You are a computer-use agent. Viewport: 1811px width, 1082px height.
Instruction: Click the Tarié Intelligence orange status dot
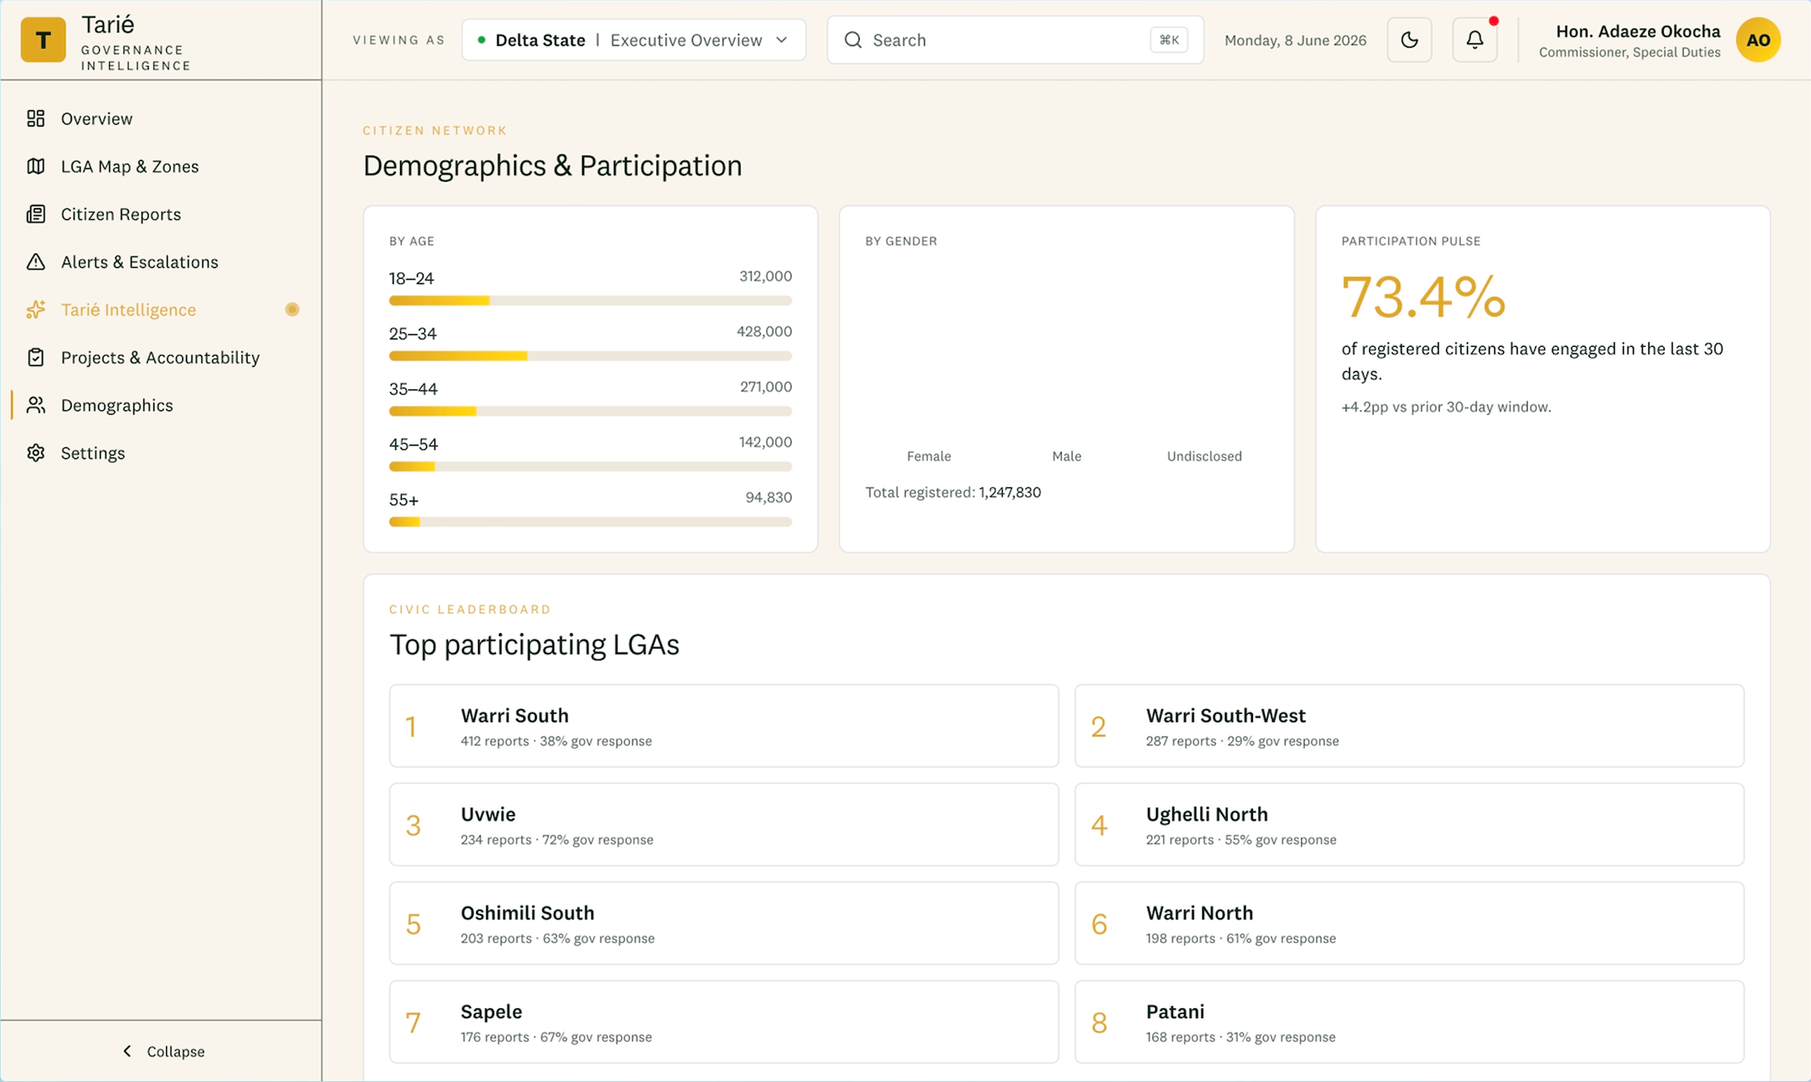pos(292,309)
